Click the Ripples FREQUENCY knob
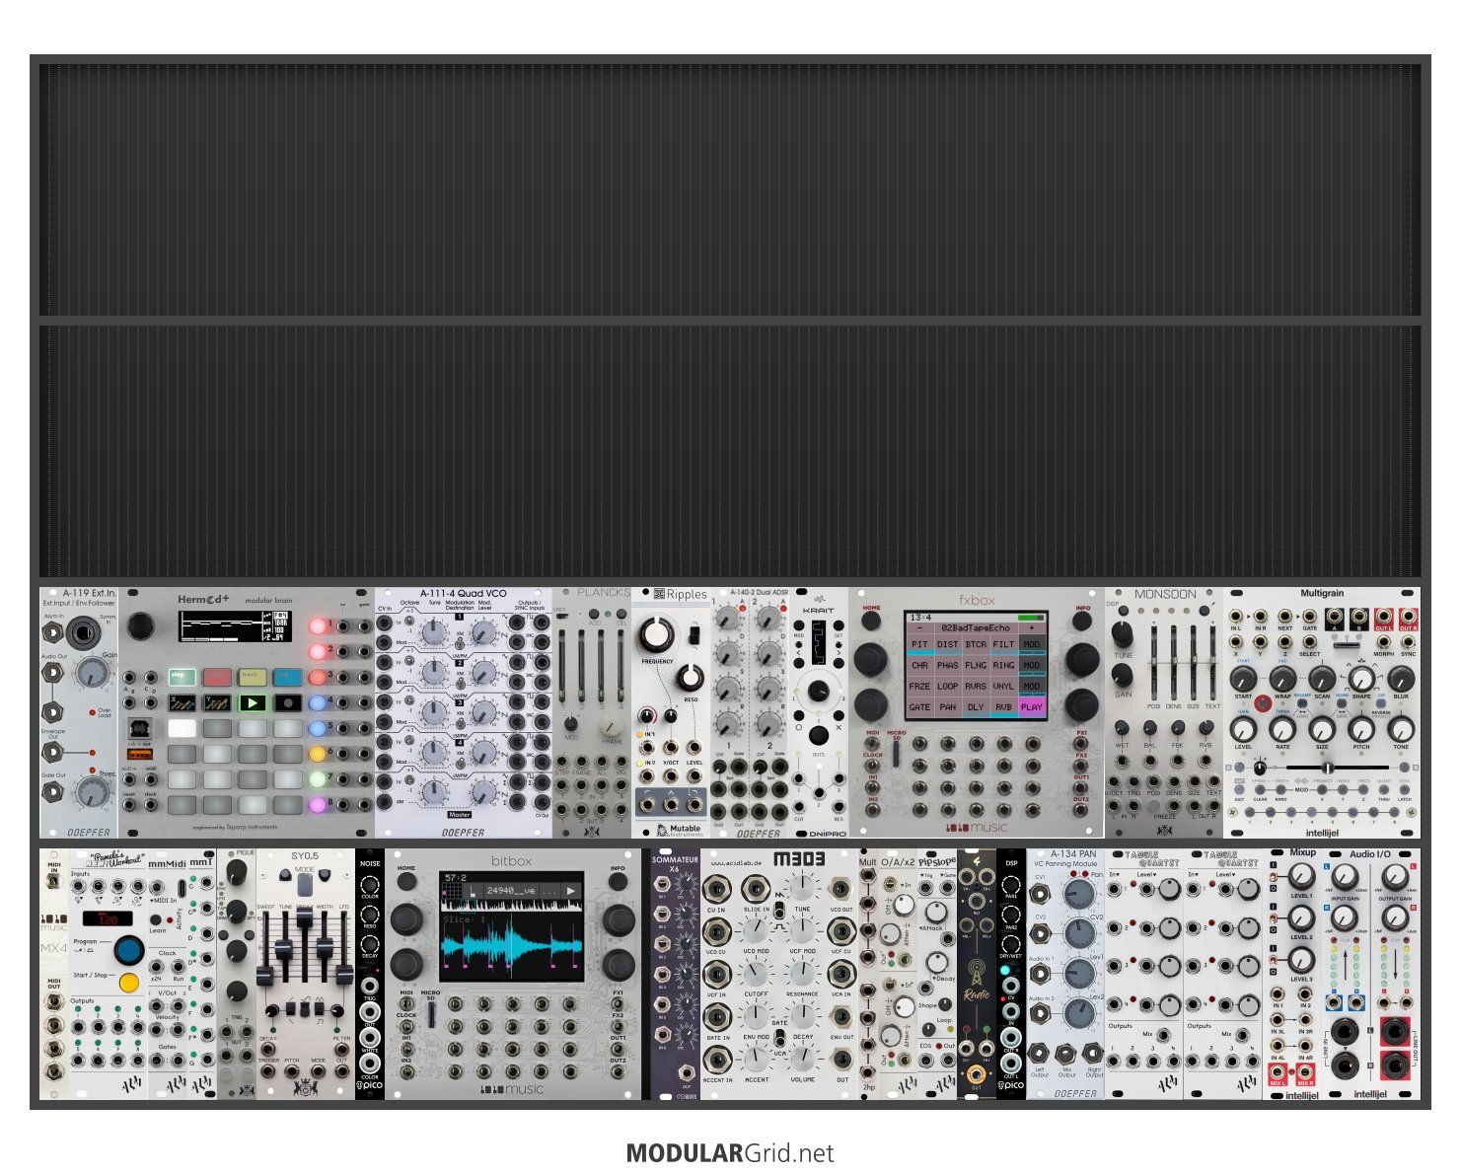Image resolution: width=1461 pixels, height=1174 pixels. [657, 635]
